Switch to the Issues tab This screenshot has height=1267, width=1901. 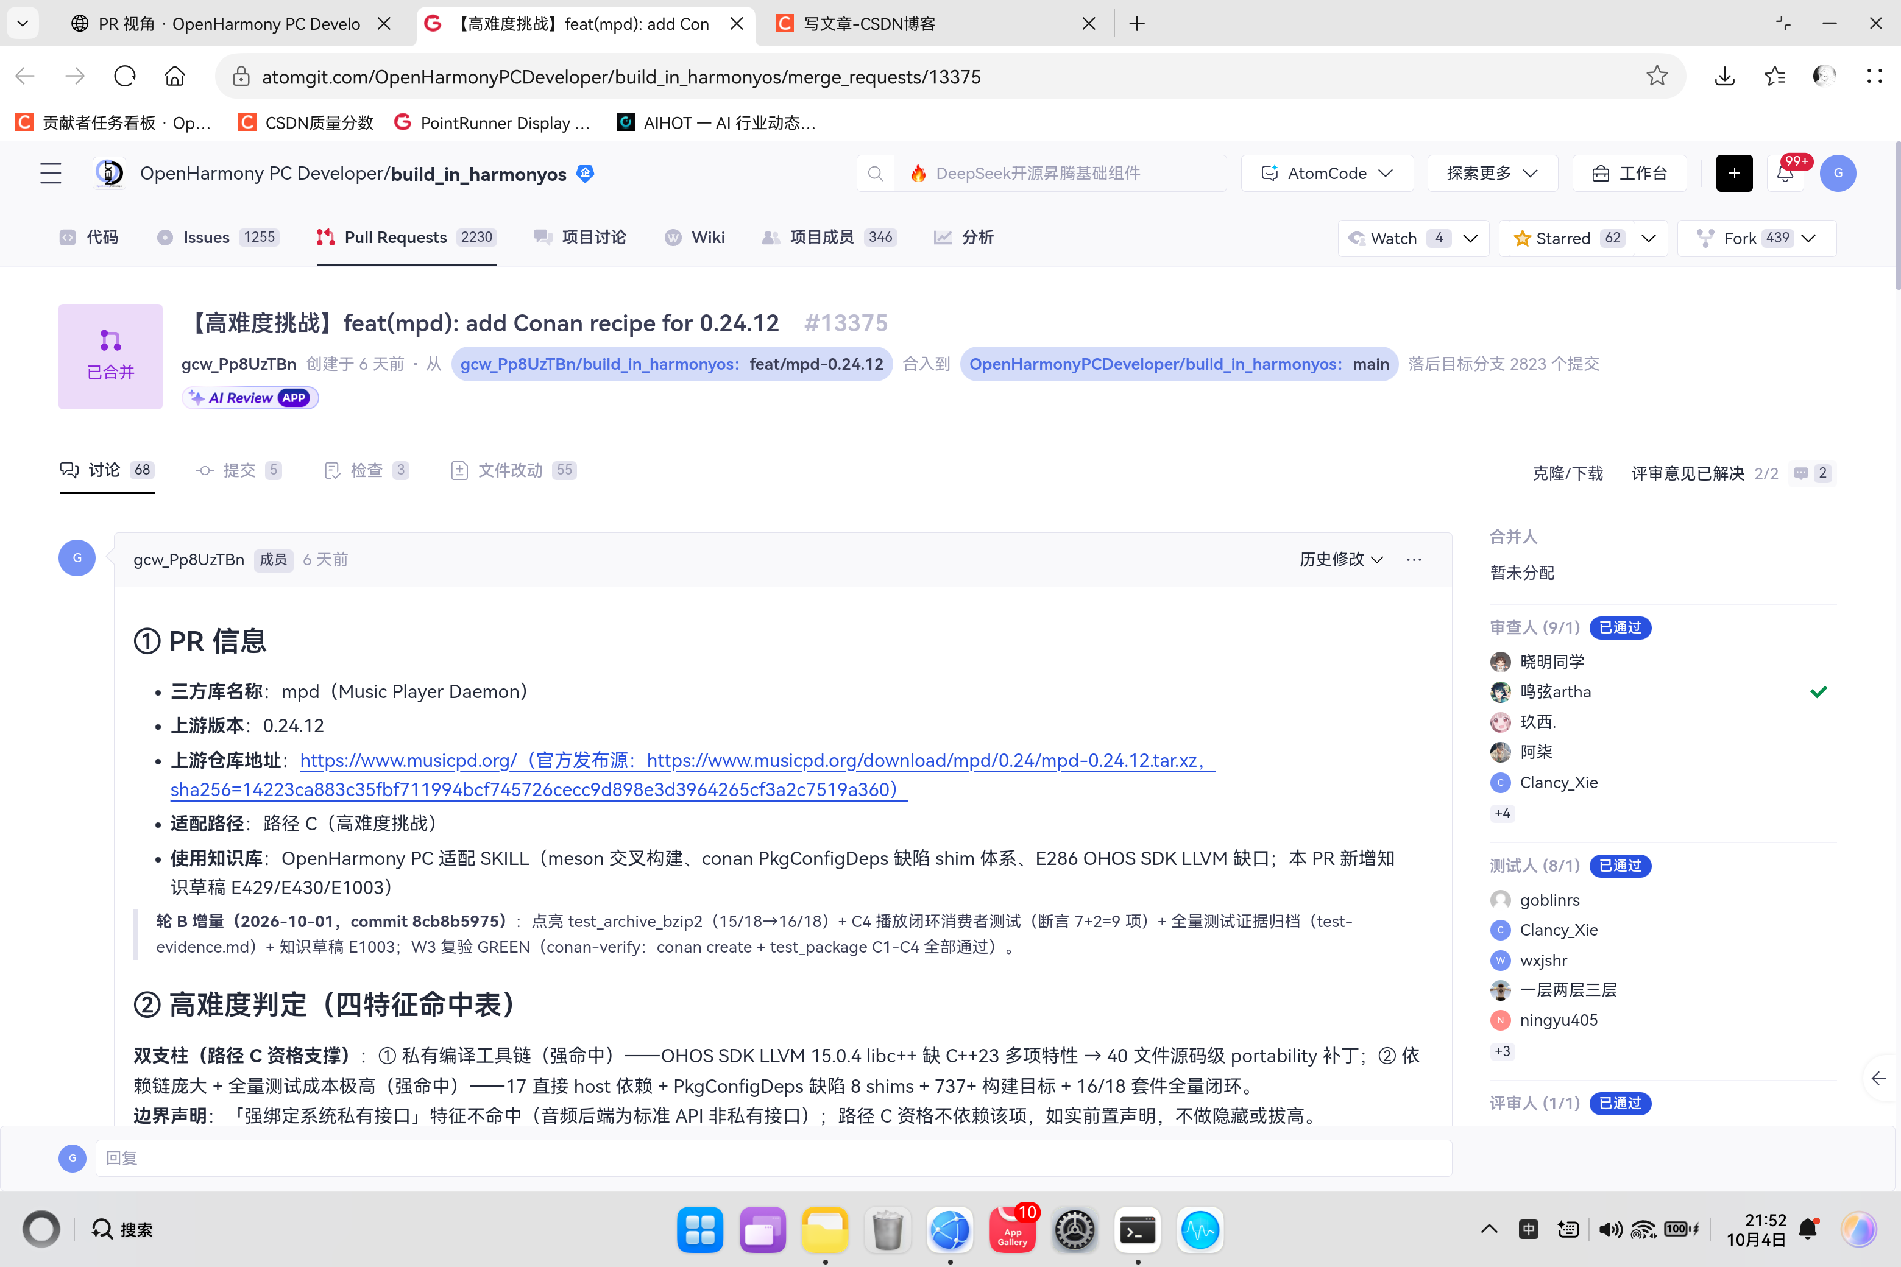click(218, 237)
